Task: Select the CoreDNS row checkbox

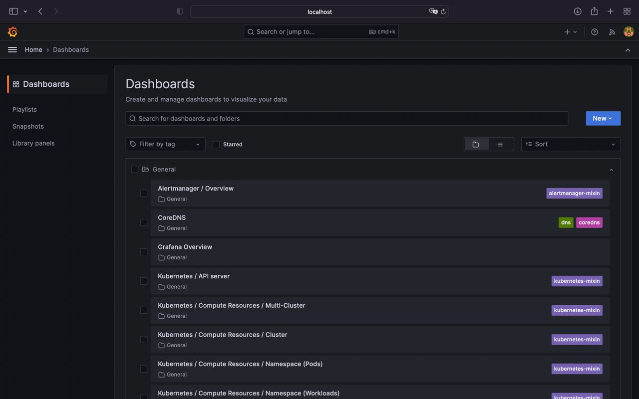Action: pos(144,222)
